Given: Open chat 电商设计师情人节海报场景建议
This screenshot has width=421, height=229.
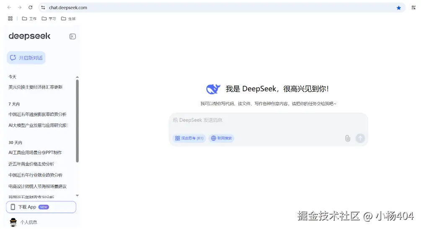Looking at the screenshot, I should click(x=38, y=186).
